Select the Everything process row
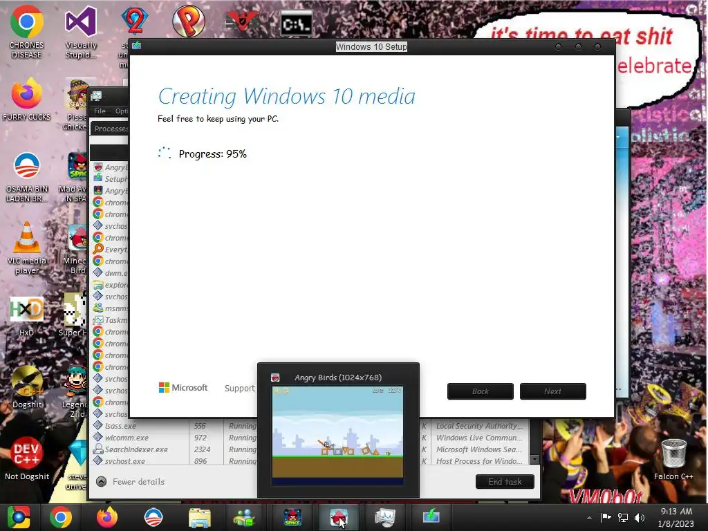 tap(110, 250)
